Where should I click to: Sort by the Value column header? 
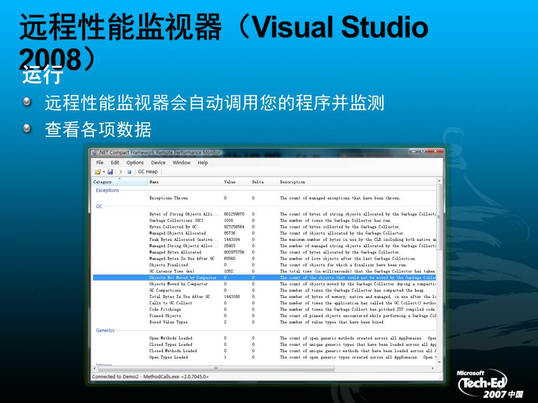pos(236,182)
